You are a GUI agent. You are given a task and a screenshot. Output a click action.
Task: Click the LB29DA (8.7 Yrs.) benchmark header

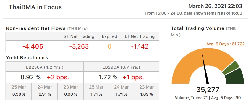[121, 67]
